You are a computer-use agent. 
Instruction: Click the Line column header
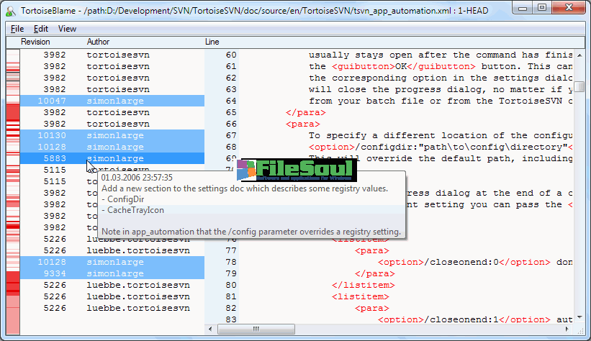point(212,42)
